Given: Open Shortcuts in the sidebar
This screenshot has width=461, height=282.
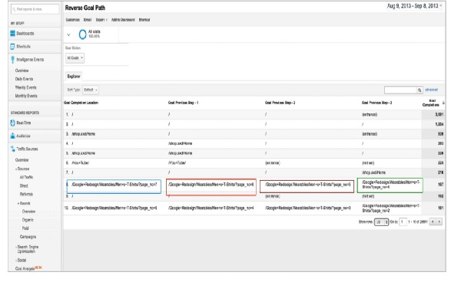Looking at the screenshot, I should coord(23,46).
